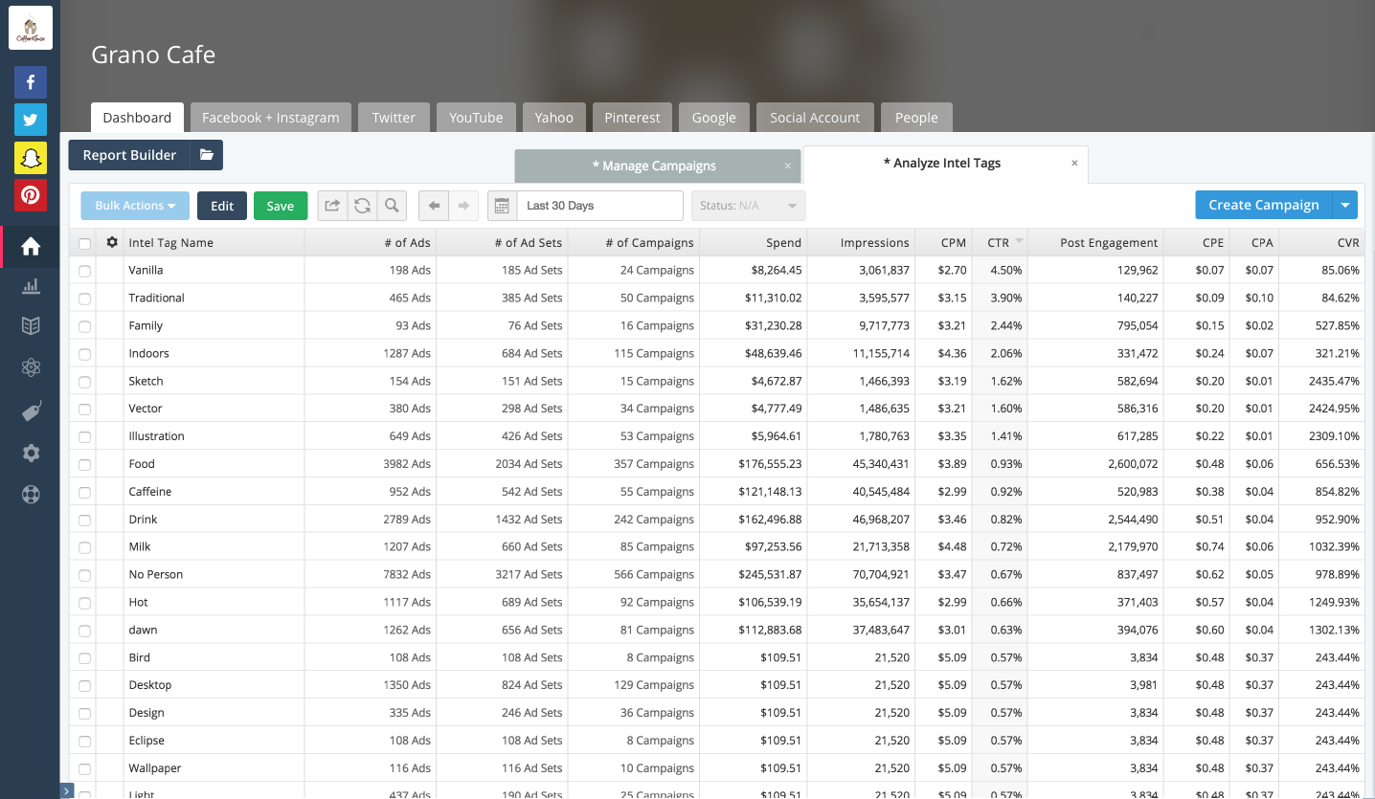Open the Last 30 Days date range field

click(x=599, y=206)
